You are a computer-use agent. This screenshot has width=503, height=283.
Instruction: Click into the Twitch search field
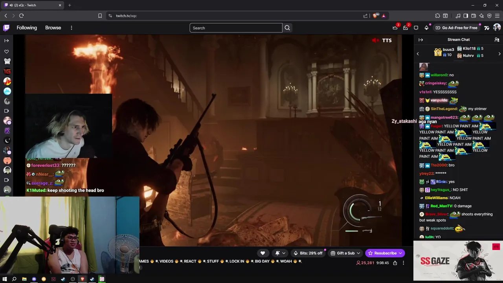point(236,28)
